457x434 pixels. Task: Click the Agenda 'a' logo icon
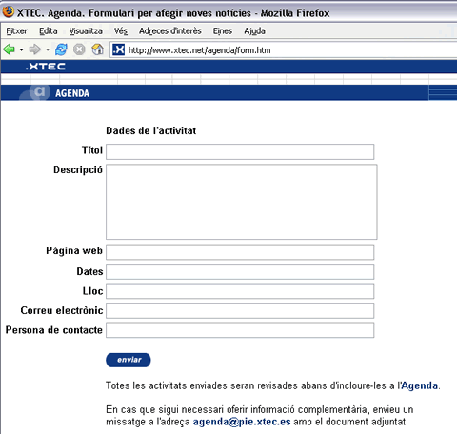39,92
